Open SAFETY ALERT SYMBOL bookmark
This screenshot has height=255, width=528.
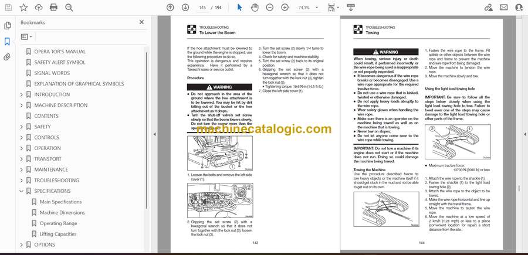point(60,62)
